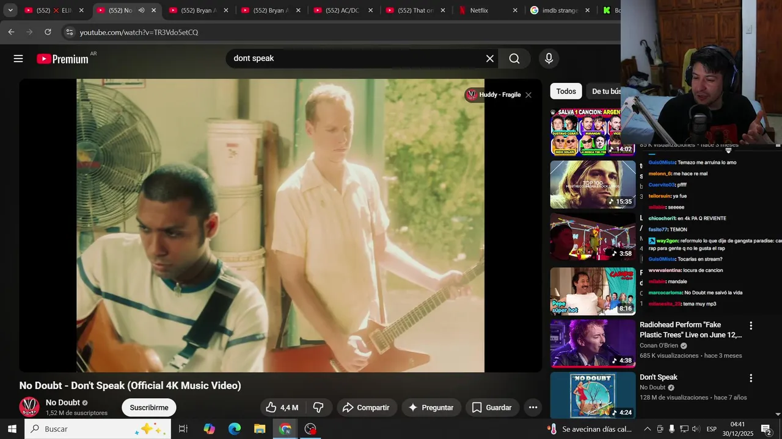Start voice search with microphone icon
Image resolution: width=782 pixels, height=439 pixels.
coord(549,59)
